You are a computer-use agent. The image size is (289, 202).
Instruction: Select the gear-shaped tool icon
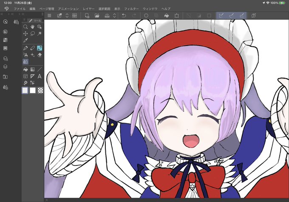(25, 83)
